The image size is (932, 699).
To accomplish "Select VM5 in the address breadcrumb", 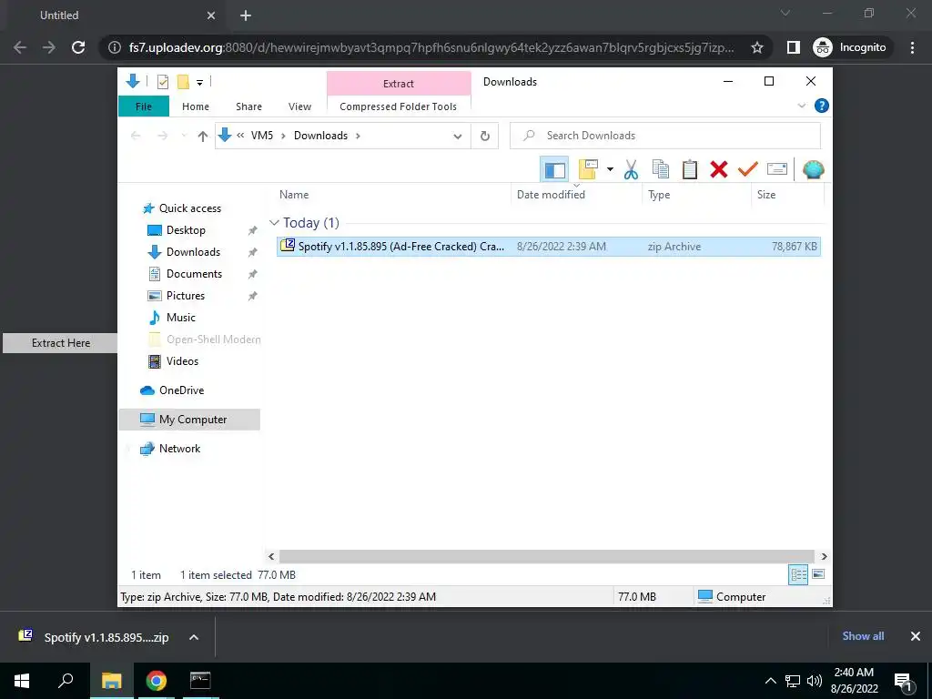I will tap(262, 136).
